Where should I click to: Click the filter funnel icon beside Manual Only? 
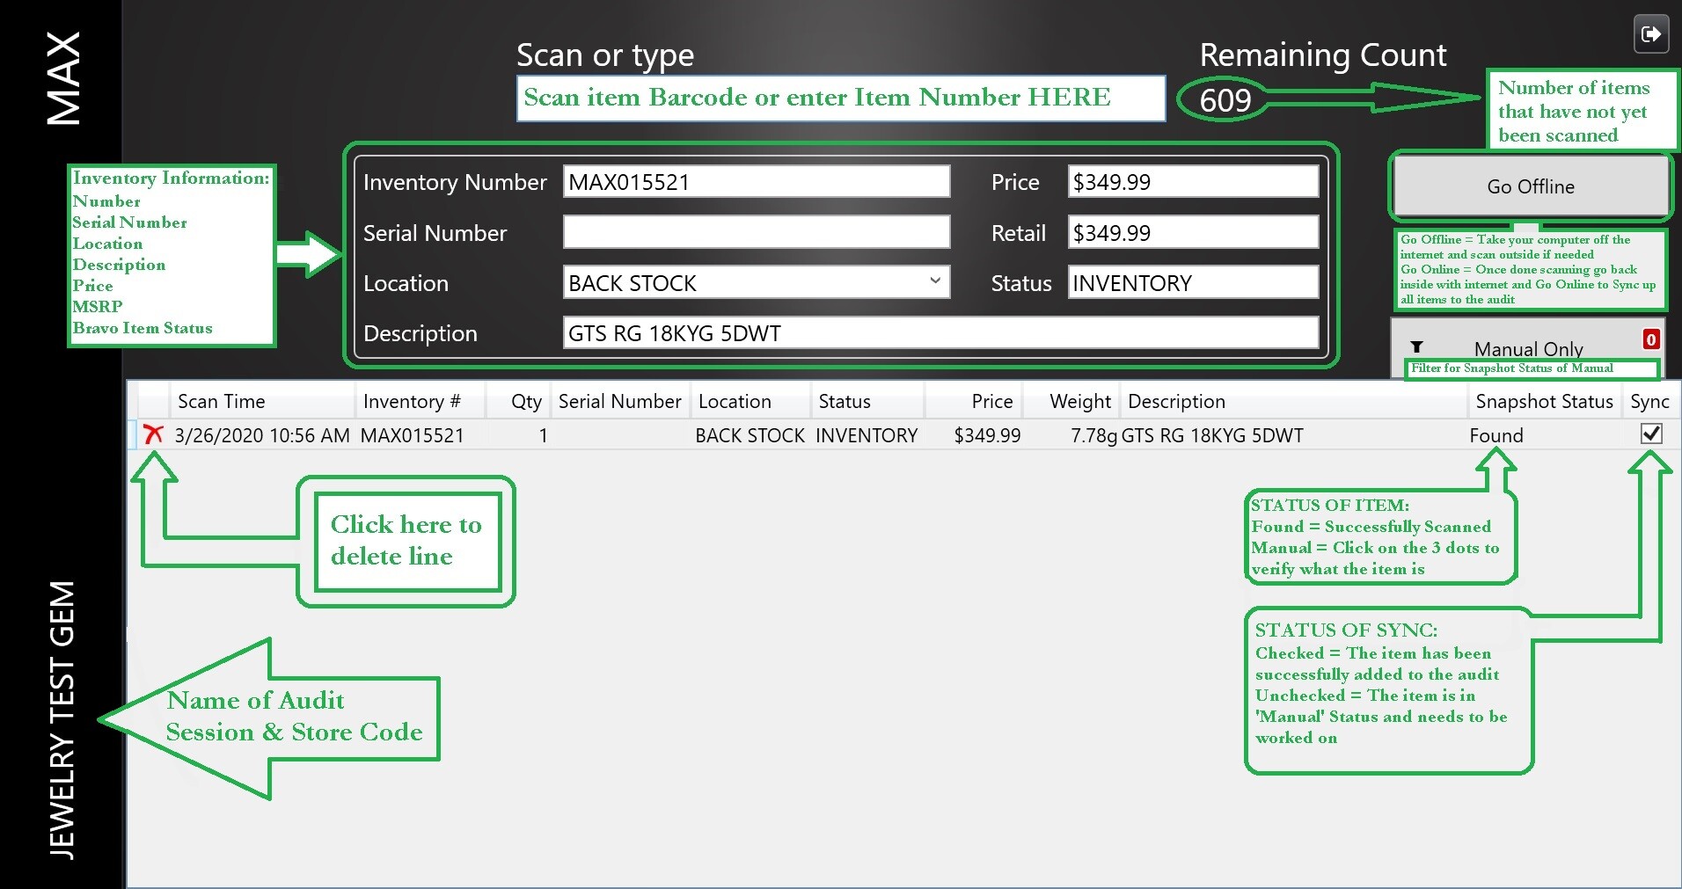click(1416, 347)
